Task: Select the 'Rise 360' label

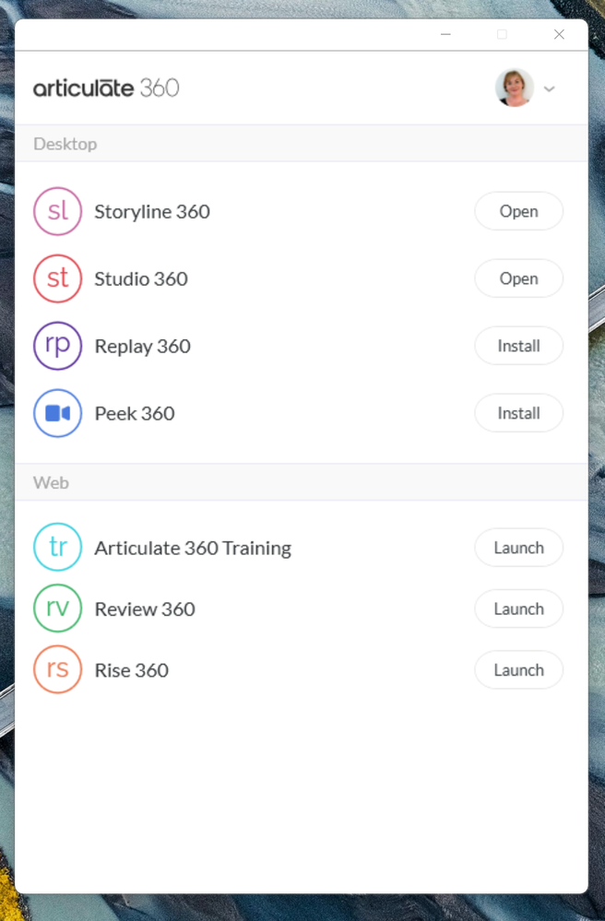Action: (132, 670)
